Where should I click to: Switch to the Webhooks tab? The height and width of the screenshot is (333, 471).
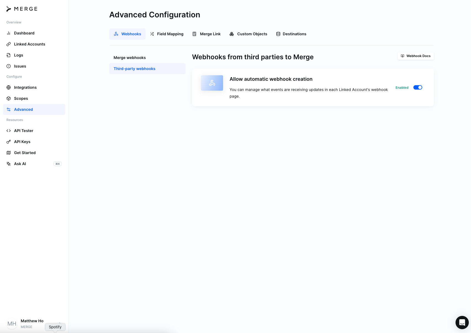pos(127,34)
